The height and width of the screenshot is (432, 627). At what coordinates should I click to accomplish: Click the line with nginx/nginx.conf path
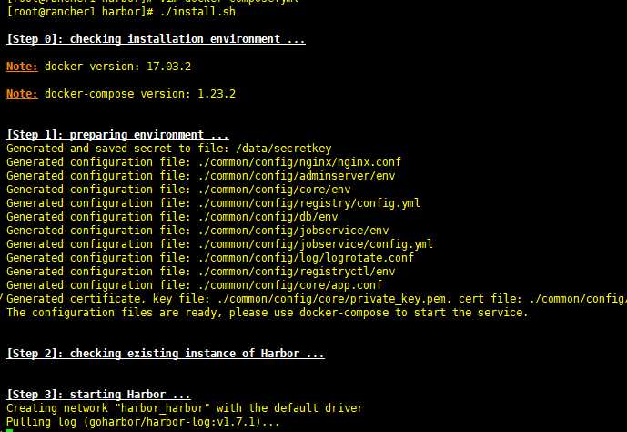204,161
